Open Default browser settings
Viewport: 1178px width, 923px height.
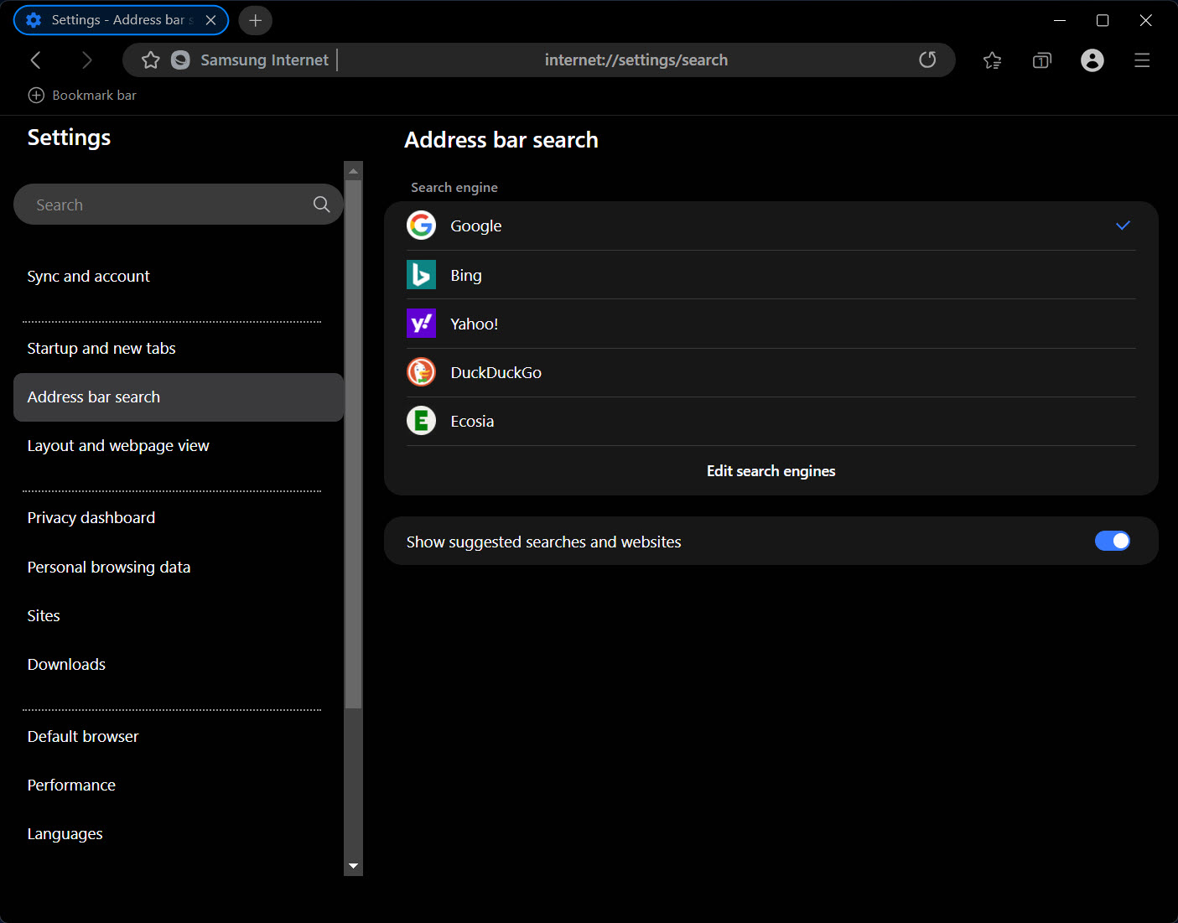[x=83, y=737]
